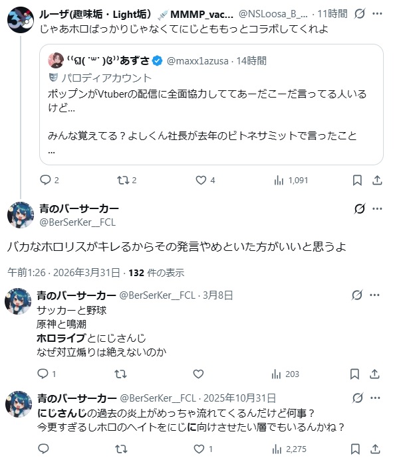Open more options on main 青のバーサーカー tweet
The width and height of the screenshot is (401, 460).
click(378, 209)
